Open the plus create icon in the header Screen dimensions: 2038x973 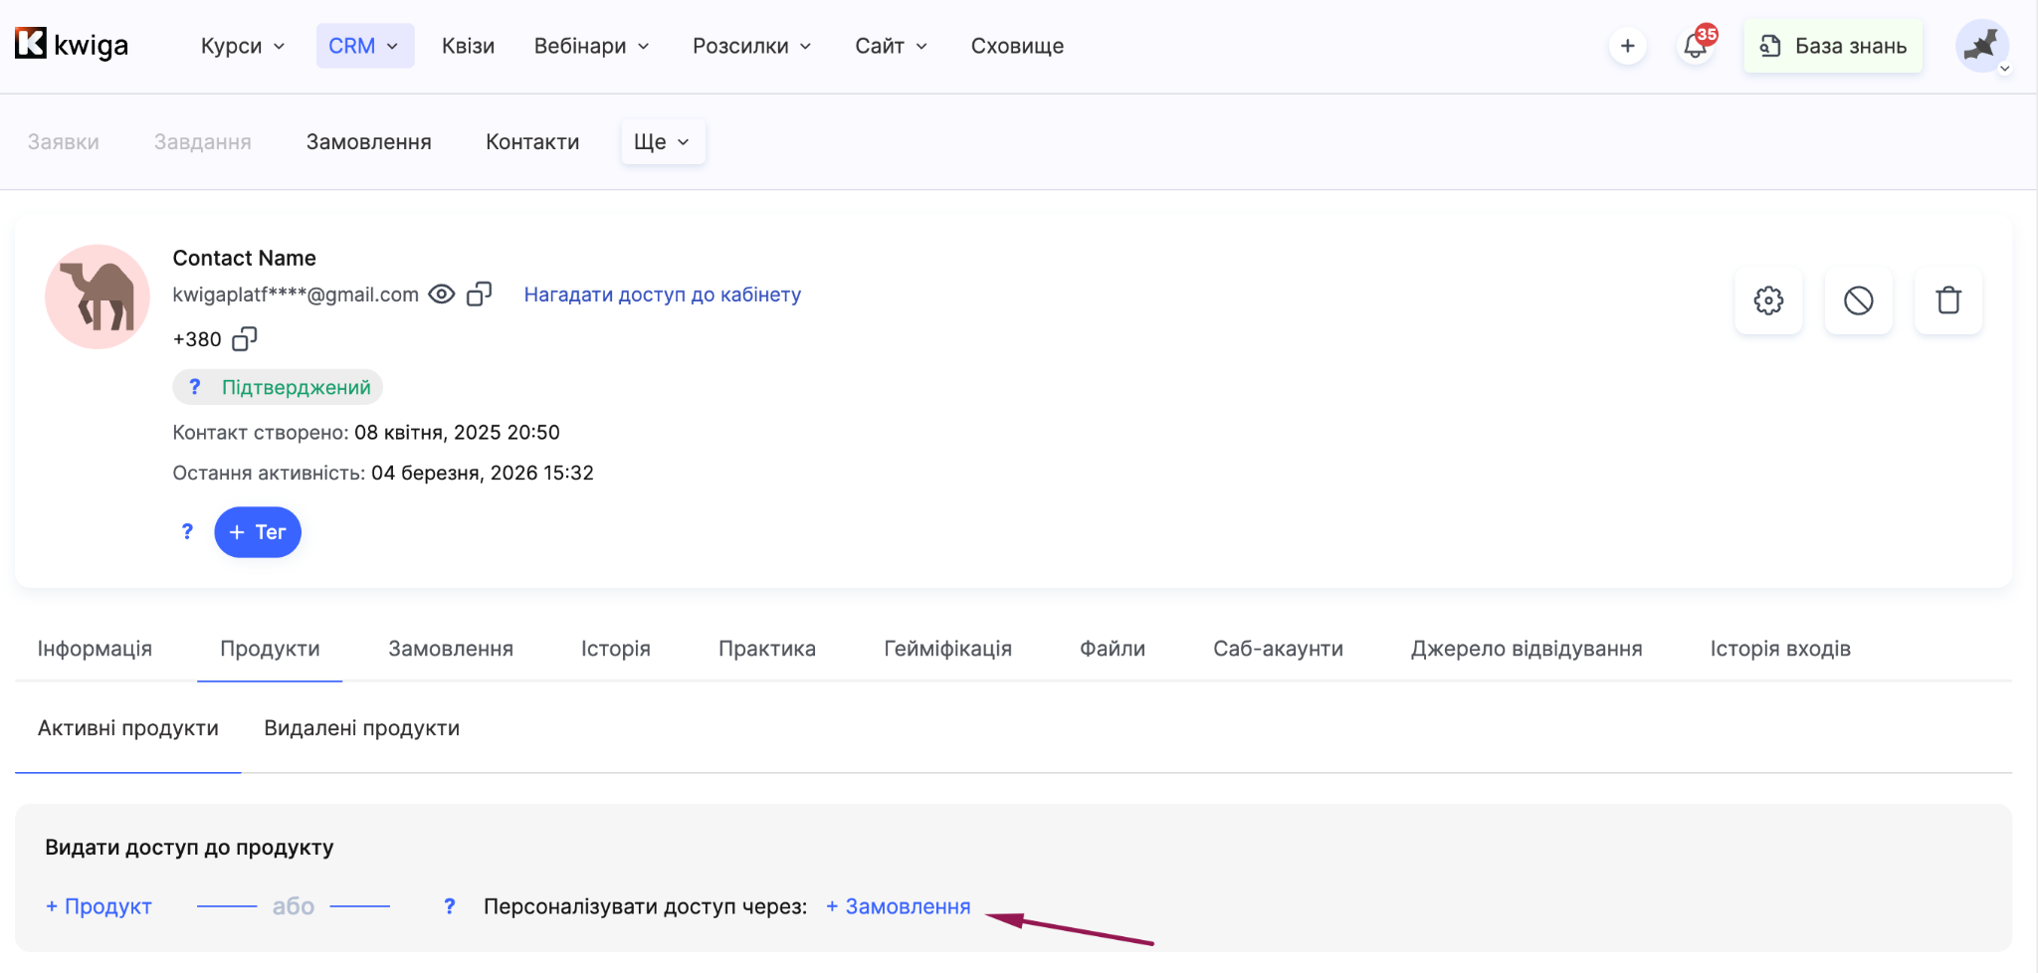point(1628,46)
